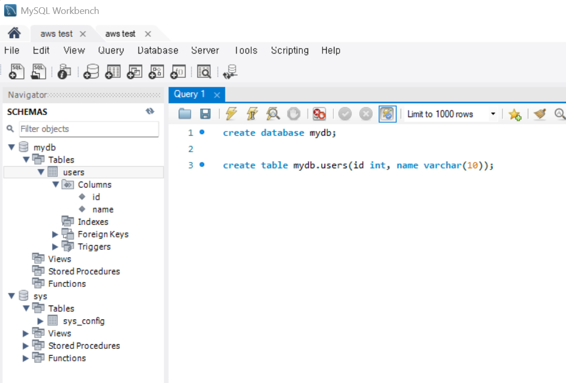Expand the Foreign Keys node

click(55, 234)
